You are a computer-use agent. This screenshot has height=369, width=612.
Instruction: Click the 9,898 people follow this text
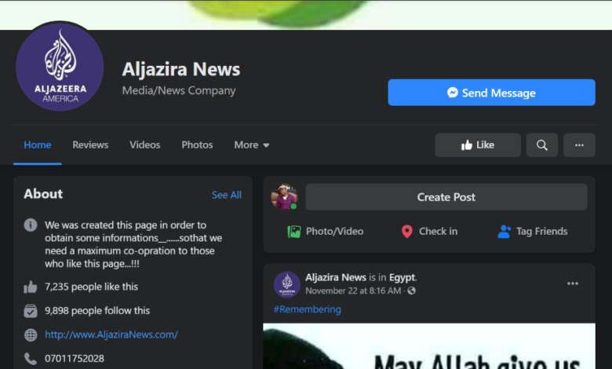97,311
